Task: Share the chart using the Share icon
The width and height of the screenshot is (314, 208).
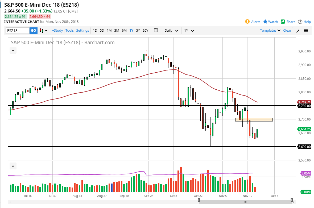Action: click(283, 22)
